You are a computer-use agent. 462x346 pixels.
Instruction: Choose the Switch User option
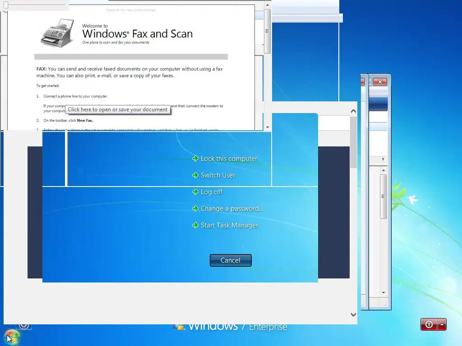pos(213,175)
